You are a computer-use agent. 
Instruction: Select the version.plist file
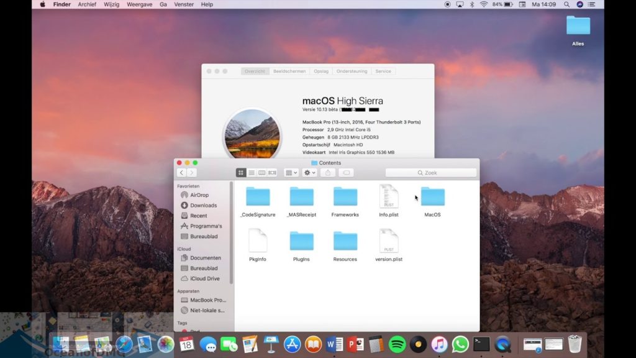pos(389,246)
